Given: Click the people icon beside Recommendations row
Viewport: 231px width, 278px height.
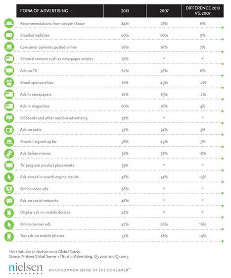Looking at the screenshot, I should tap(9, 23).
